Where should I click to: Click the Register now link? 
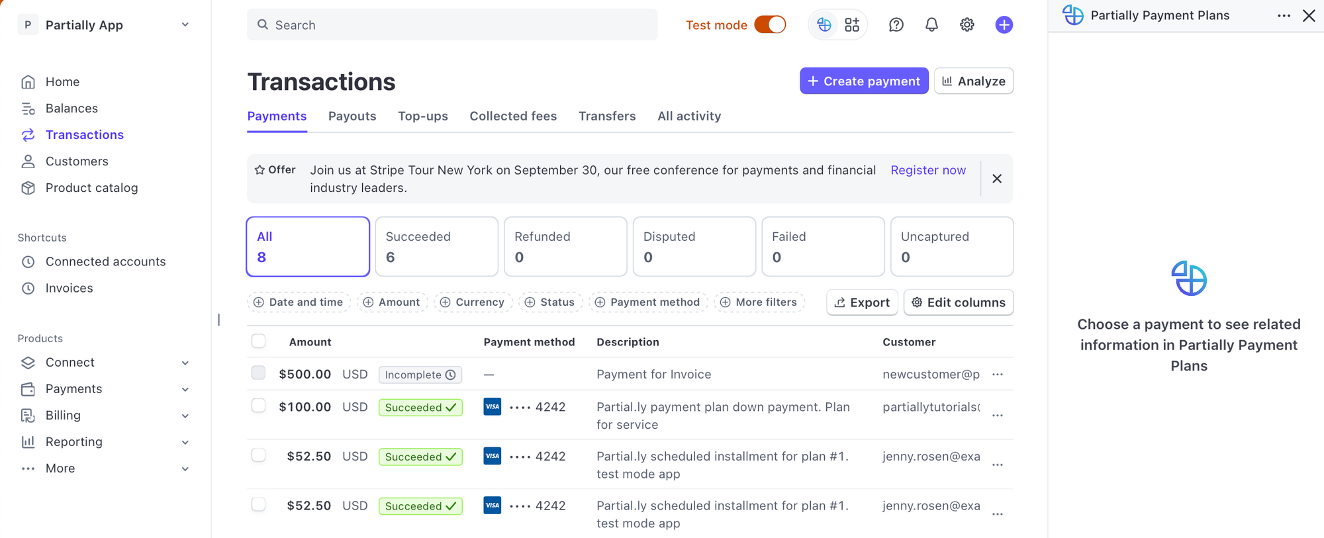point(927,170)
